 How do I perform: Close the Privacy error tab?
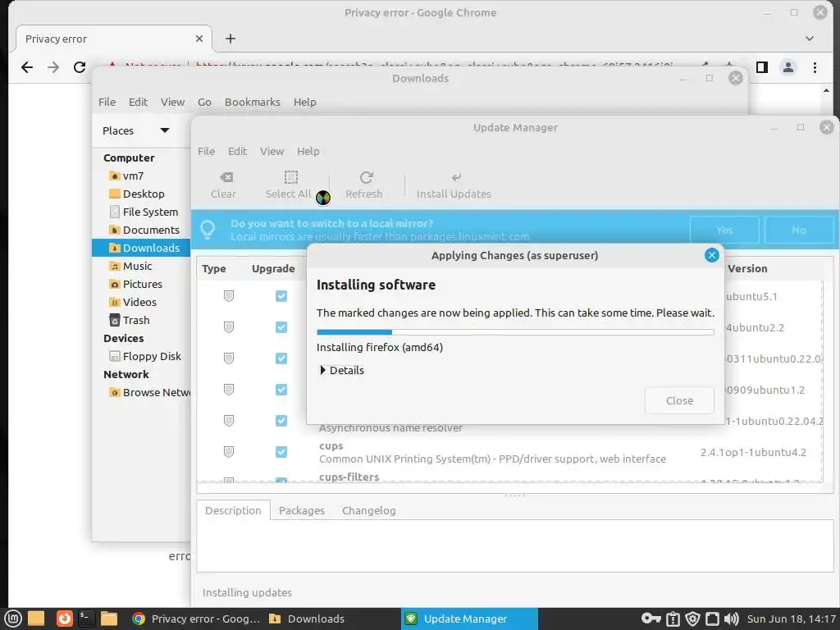pos(199,39)
